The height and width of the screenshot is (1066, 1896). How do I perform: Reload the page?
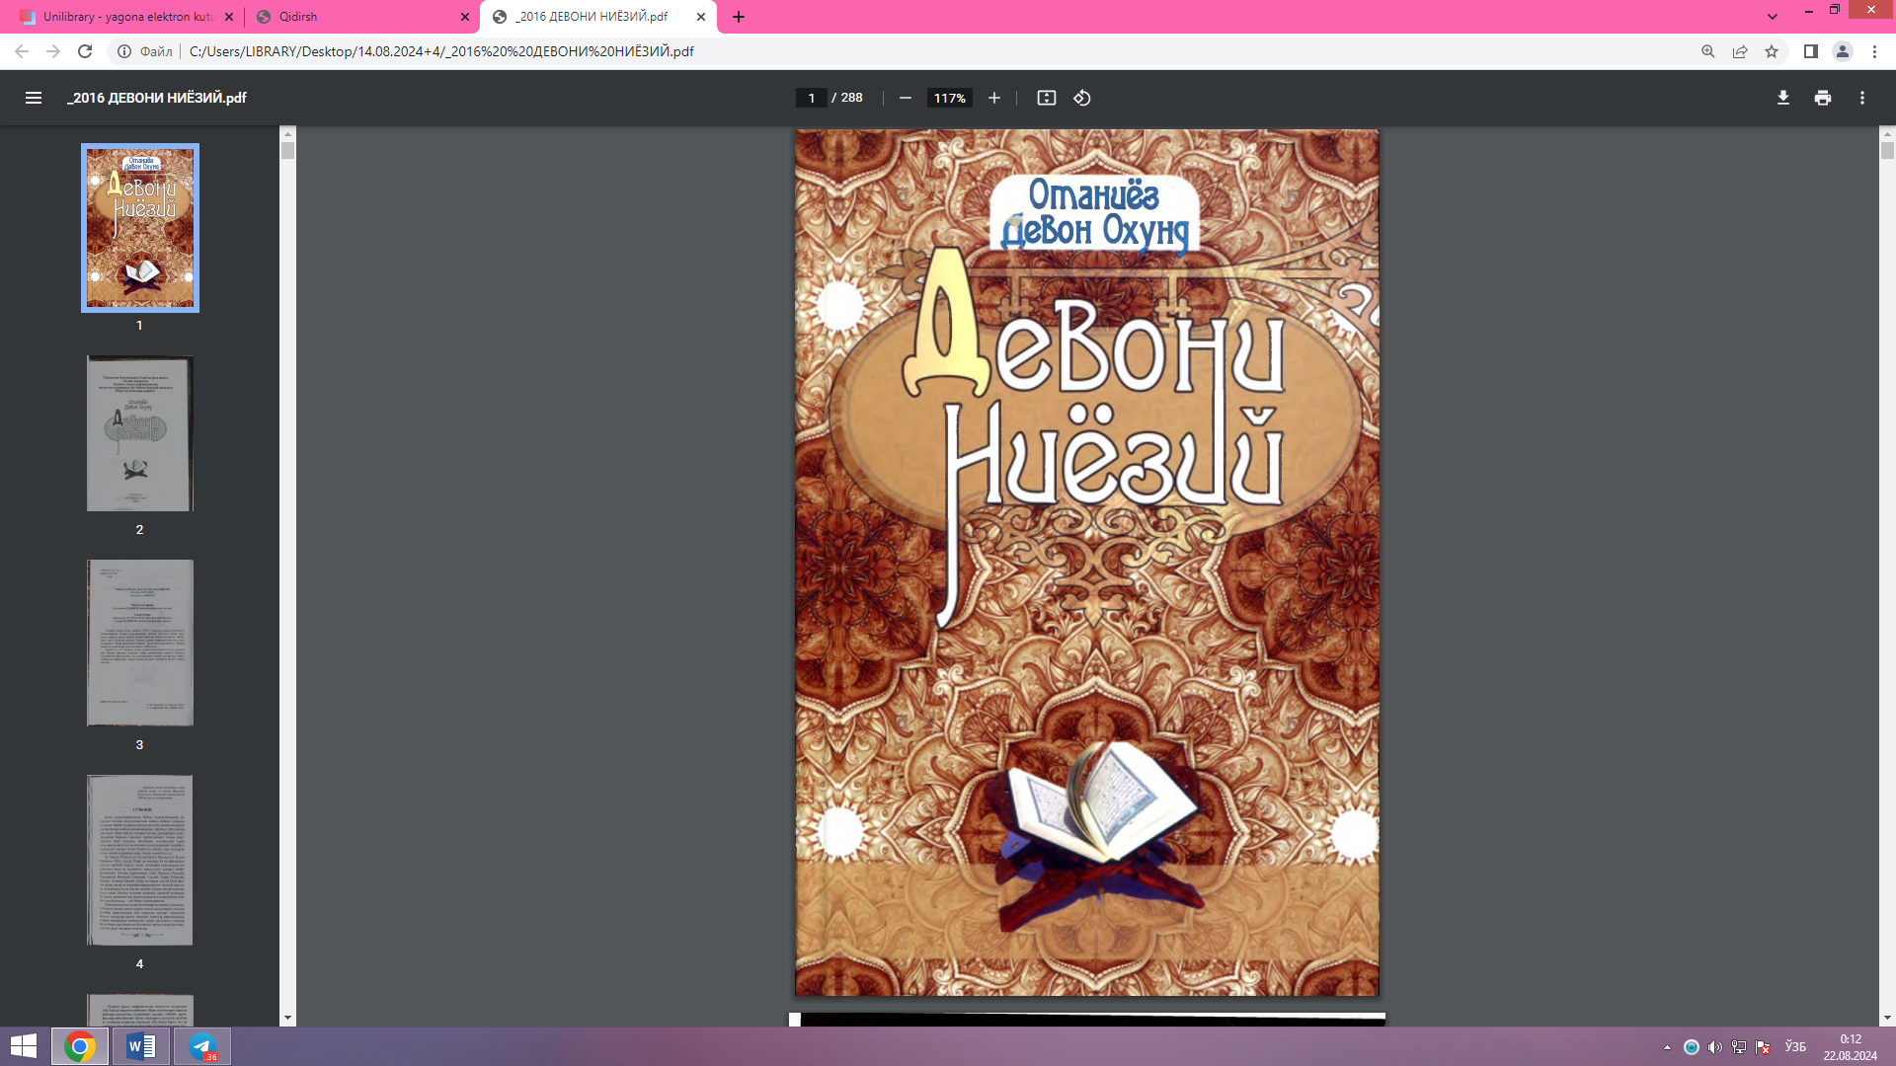tap(85, 51)
